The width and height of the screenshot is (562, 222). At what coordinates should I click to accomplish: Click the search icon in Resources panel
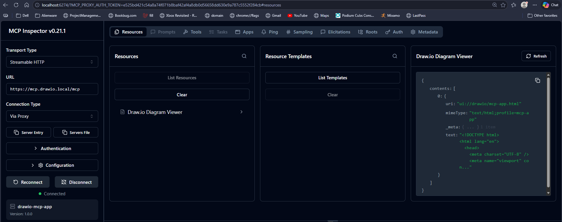(x=244, y=56)
